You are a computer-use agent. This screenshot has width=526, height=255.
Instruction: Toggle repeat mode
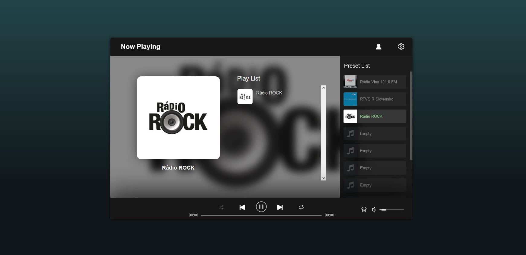[x=301, y=207]
